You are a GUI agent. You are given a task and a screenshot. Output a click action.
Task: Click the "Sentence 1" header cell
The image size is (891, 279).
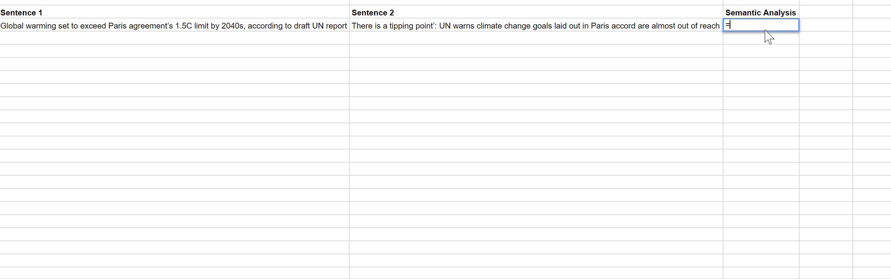pyautogui.click(x=174, y=12)
